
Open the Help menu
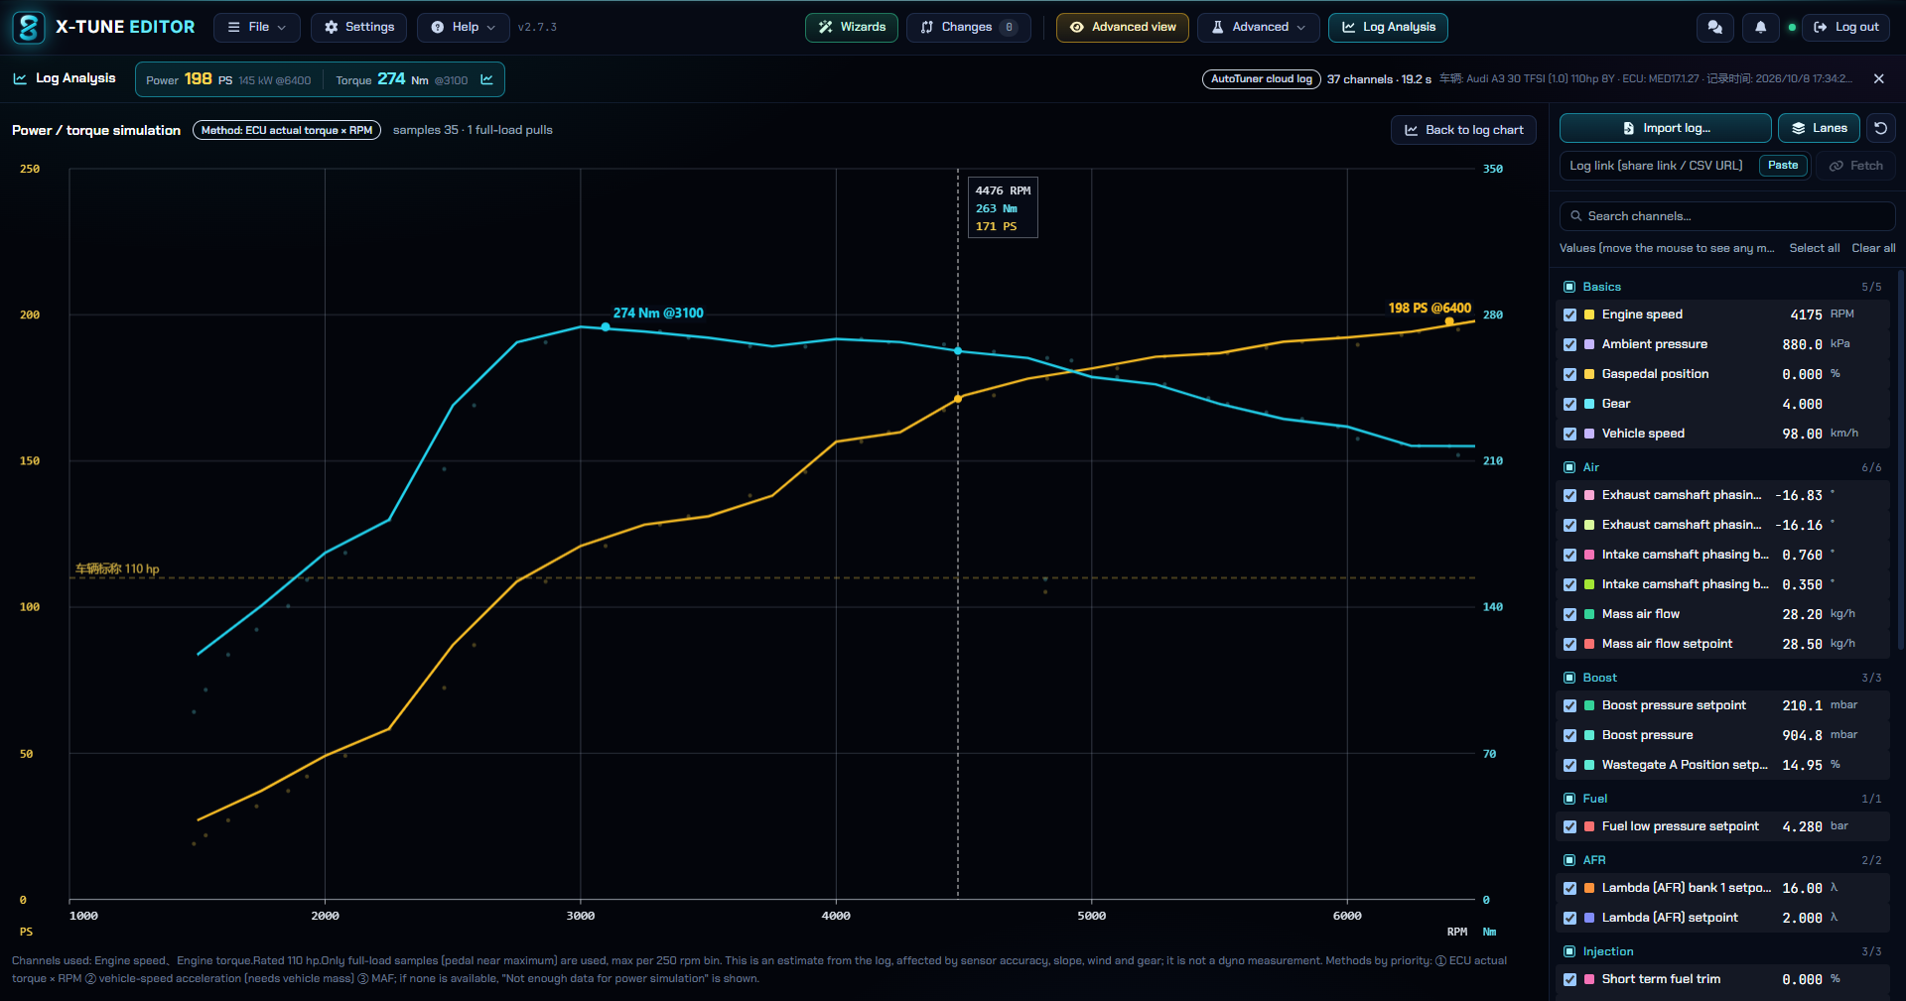point(464,28)
